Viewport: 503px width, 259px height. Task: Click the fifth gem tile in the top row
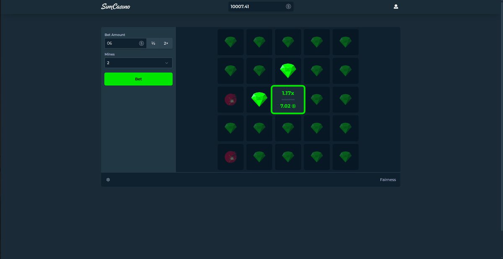pyautogui.click(x=345, y=42)
